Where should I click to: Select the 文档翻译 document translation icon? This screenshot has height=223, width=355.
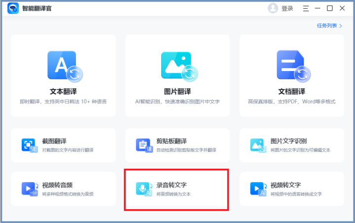(x=292, y=66)
